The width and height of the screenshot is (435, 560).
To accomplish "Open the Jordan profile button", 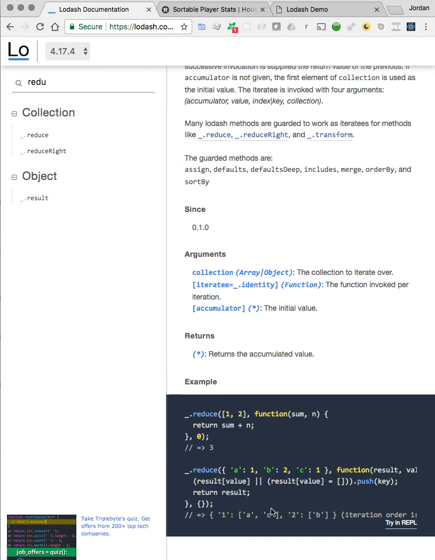I will tap(419, 8).
